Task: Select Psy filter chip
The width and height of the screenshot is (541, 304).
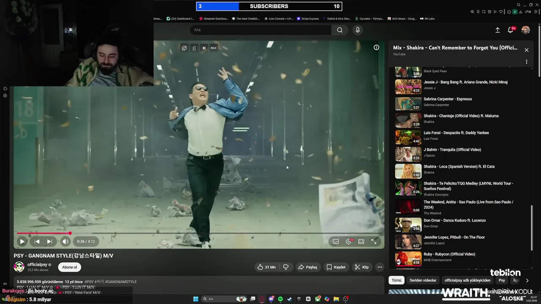Action: (x=502, y=280)
